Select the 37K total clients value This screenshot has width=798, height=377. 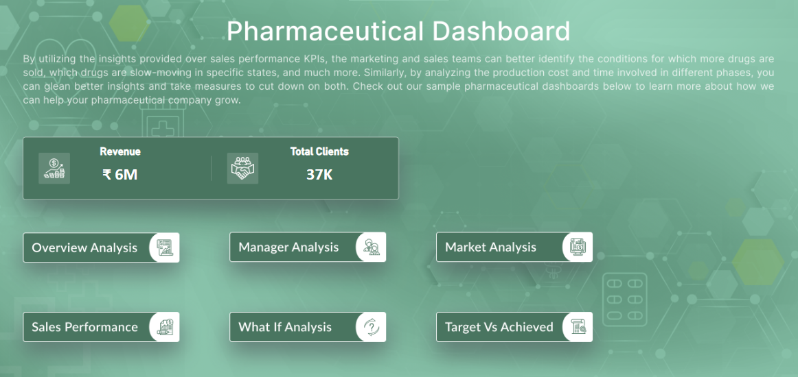click(x=319, y=175)
